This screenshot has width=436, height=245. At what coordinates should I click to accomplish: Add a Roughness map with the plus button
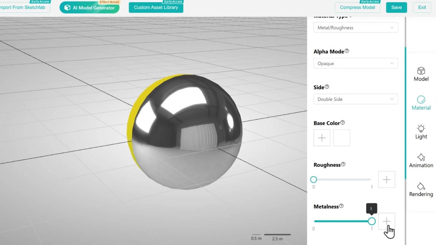(386, 179)
